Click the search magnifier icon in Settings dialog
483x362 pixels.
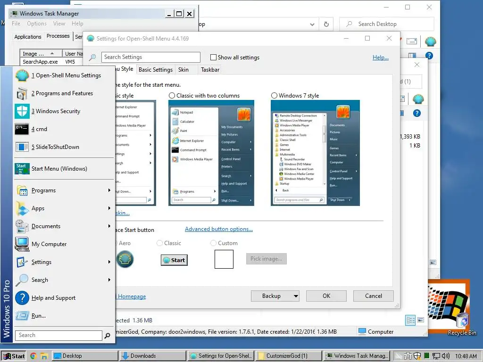(x=92, y=57)
